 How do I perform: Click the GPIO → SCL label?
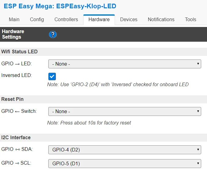pyautogui.click(x=16, y=163)
